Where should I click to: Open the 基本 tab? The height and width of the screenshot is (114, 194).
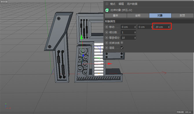coord(116,15)
